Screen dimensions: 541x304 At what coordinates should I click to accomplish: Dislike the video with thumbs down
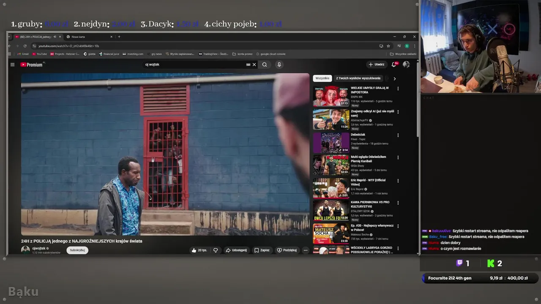click(216, 250)
